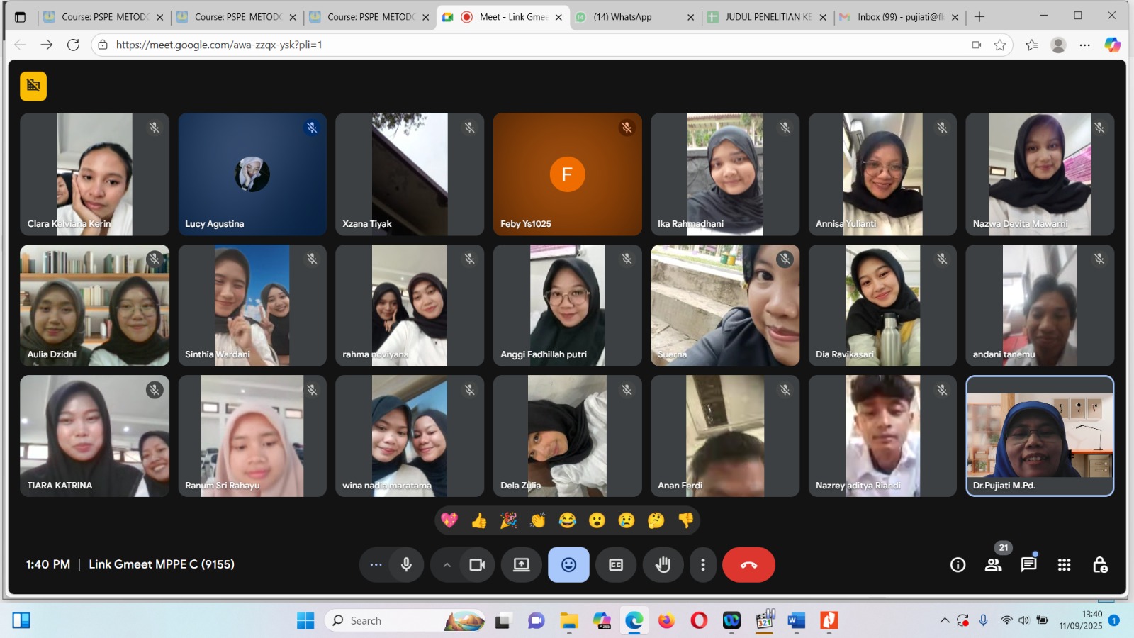Toggle closed captions button
The height and width of the screenshot is (638, 1134).
point(616,565)
